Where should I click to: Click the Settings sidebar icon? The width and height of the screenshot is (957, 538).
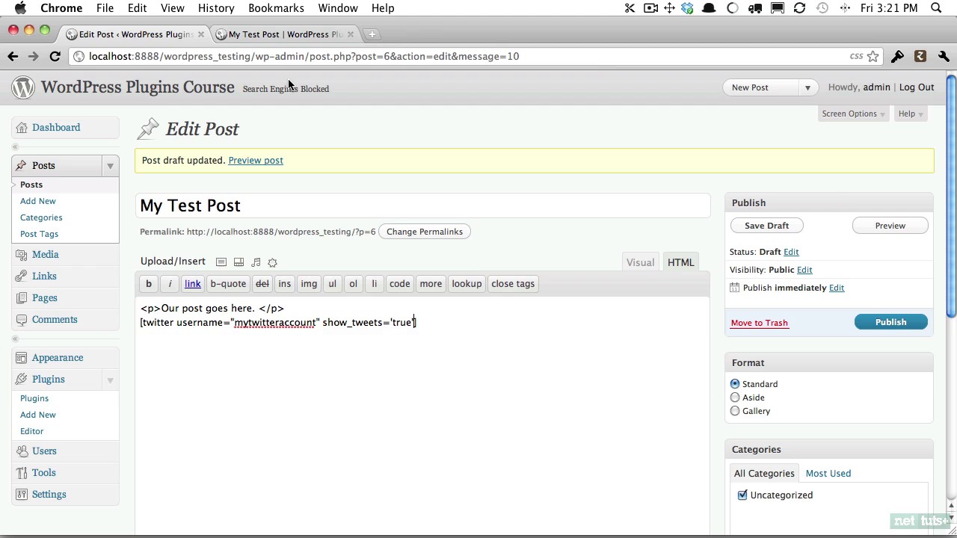point(21,495)
